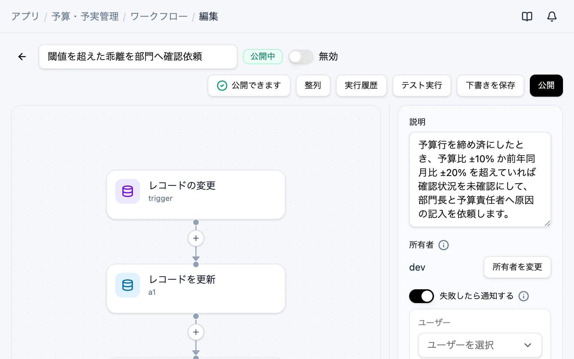
Task: Click 所有者を変更 button
Action: coord(517,267)
